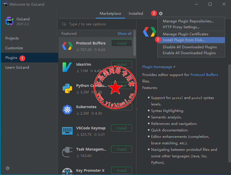This screenshot has height=175, width=231.
Task: Select the Protocol Buffers plugin name
Action: (91, 43)
